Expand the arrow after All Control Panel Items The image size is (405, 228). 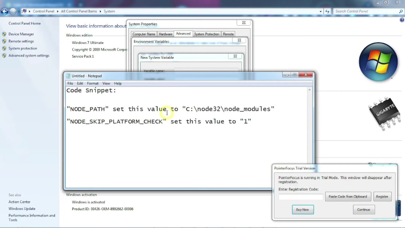(100, 11)
